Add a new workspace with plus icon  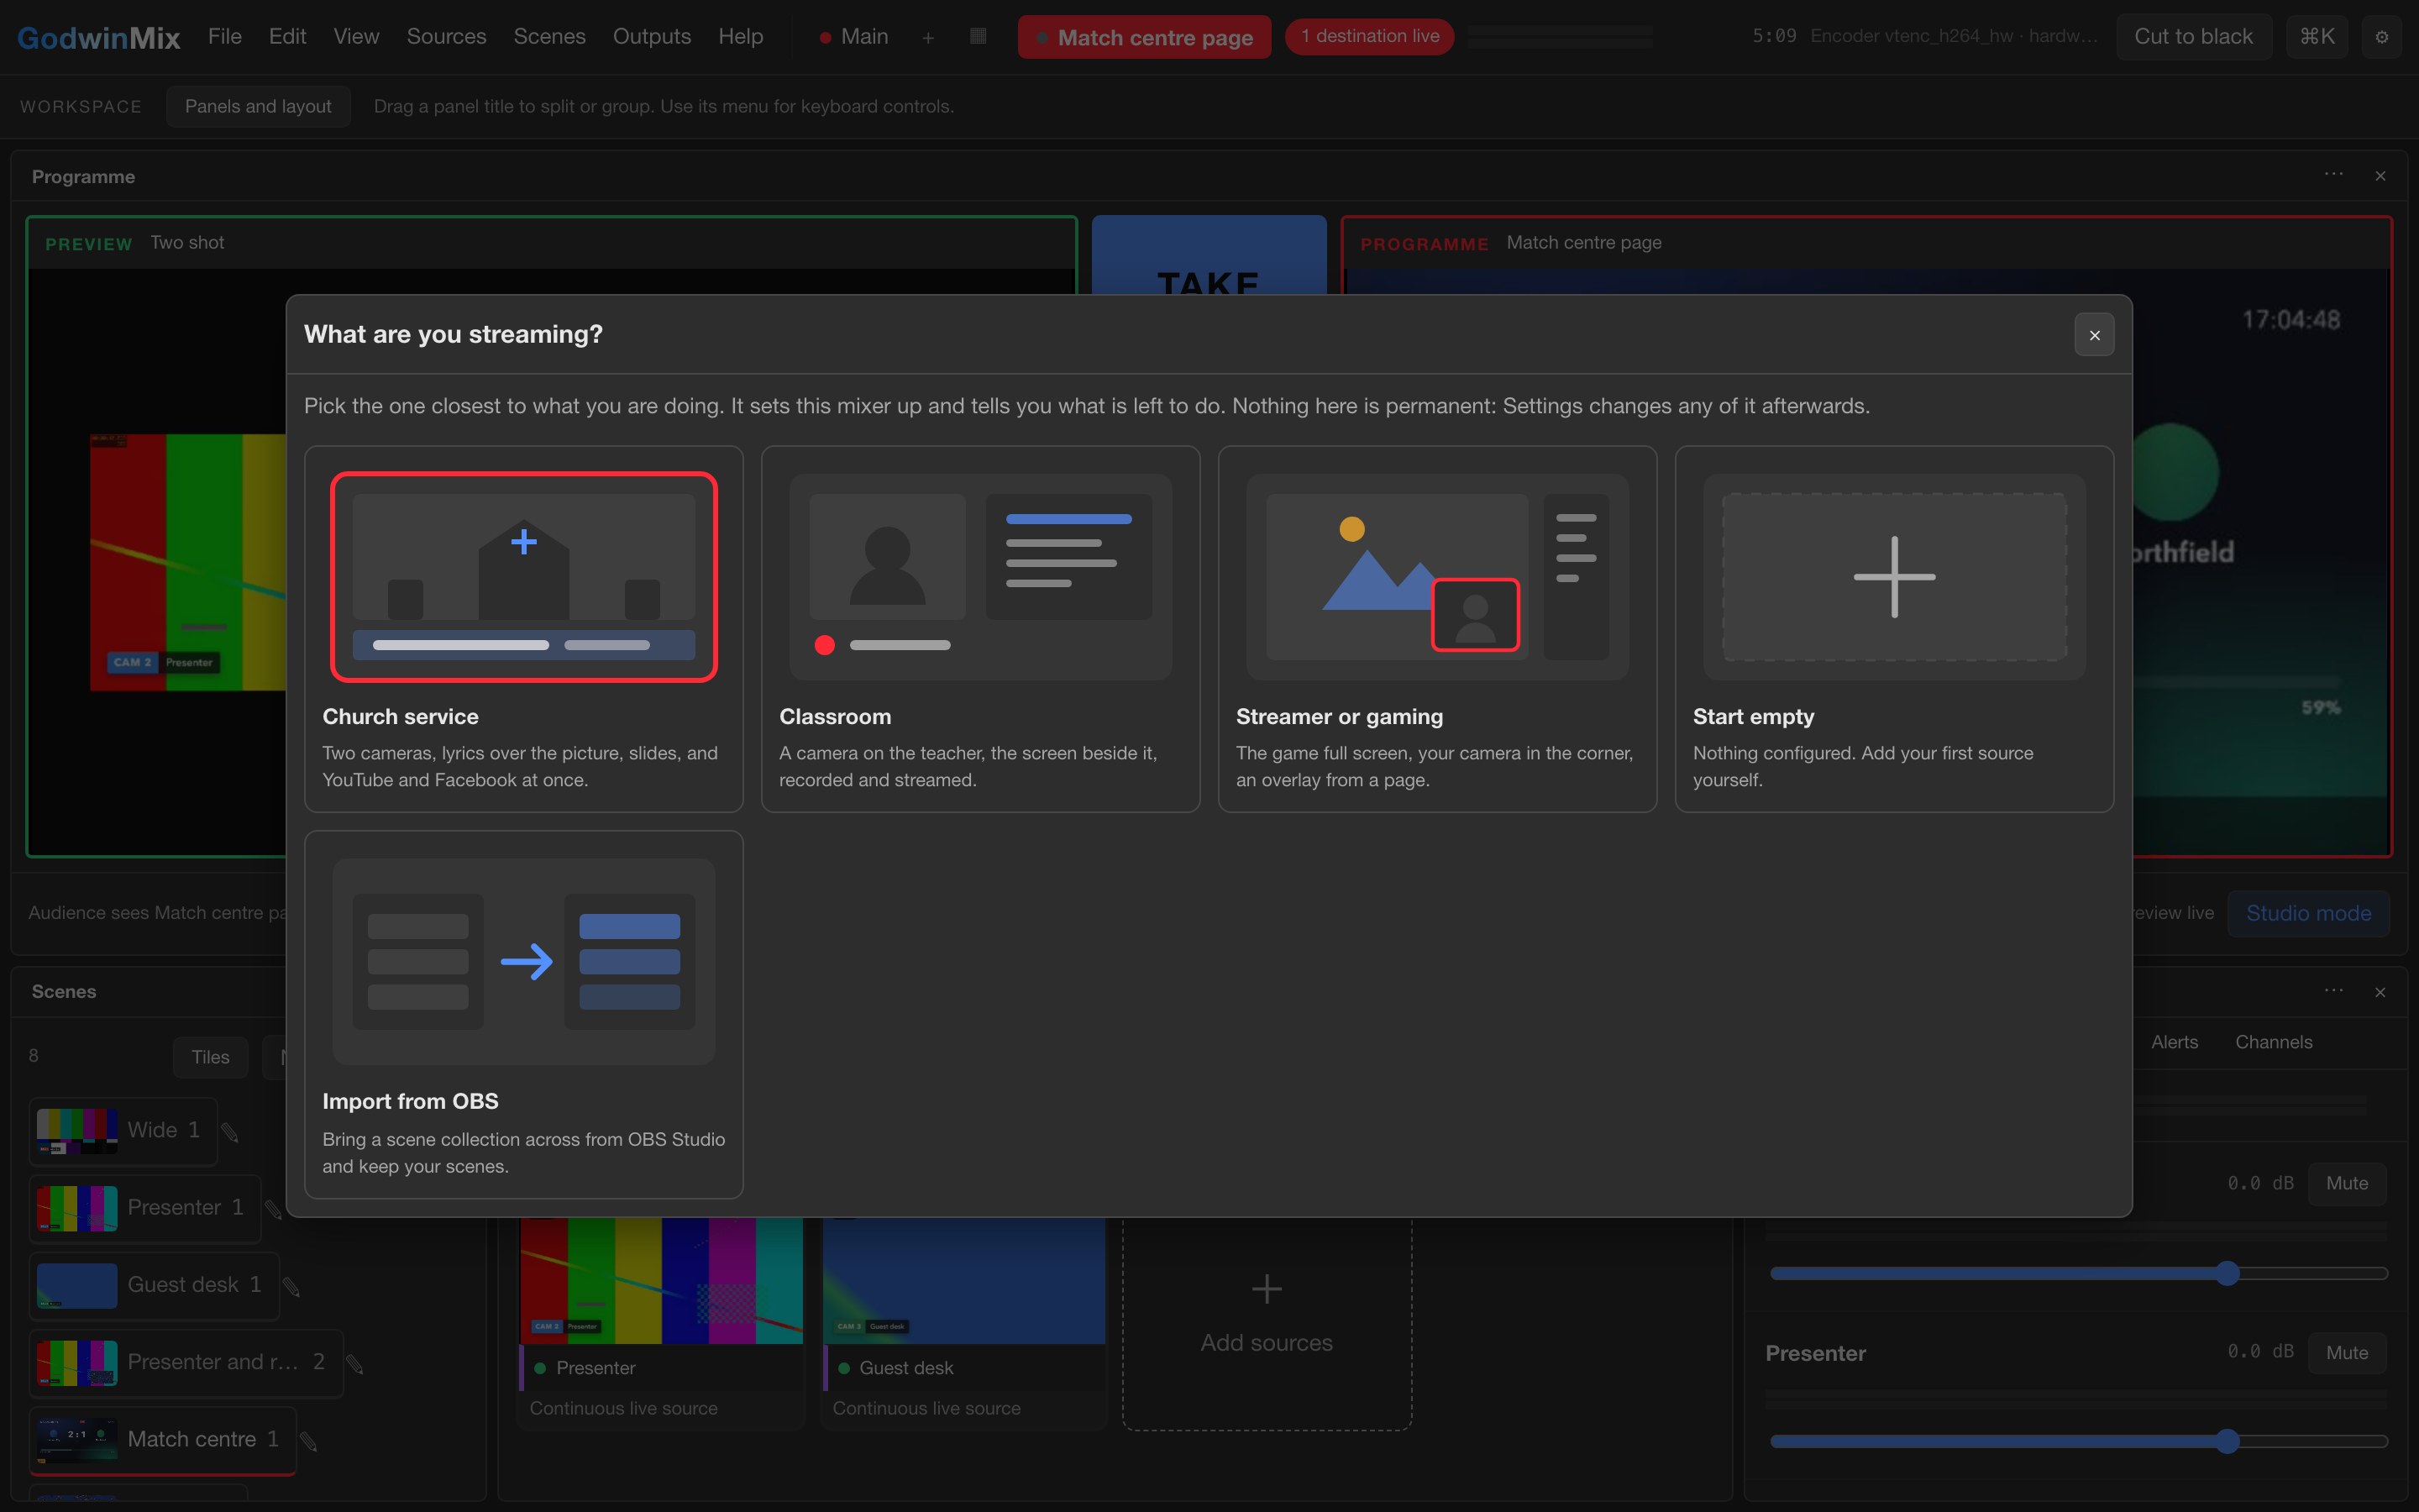[927, 38]
